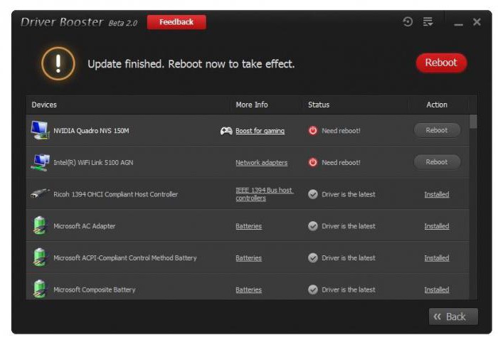Click Installed link for ACPI-Compliant Control Method Battery
This screenshot has height=340, width=498.
click(437, 257)
